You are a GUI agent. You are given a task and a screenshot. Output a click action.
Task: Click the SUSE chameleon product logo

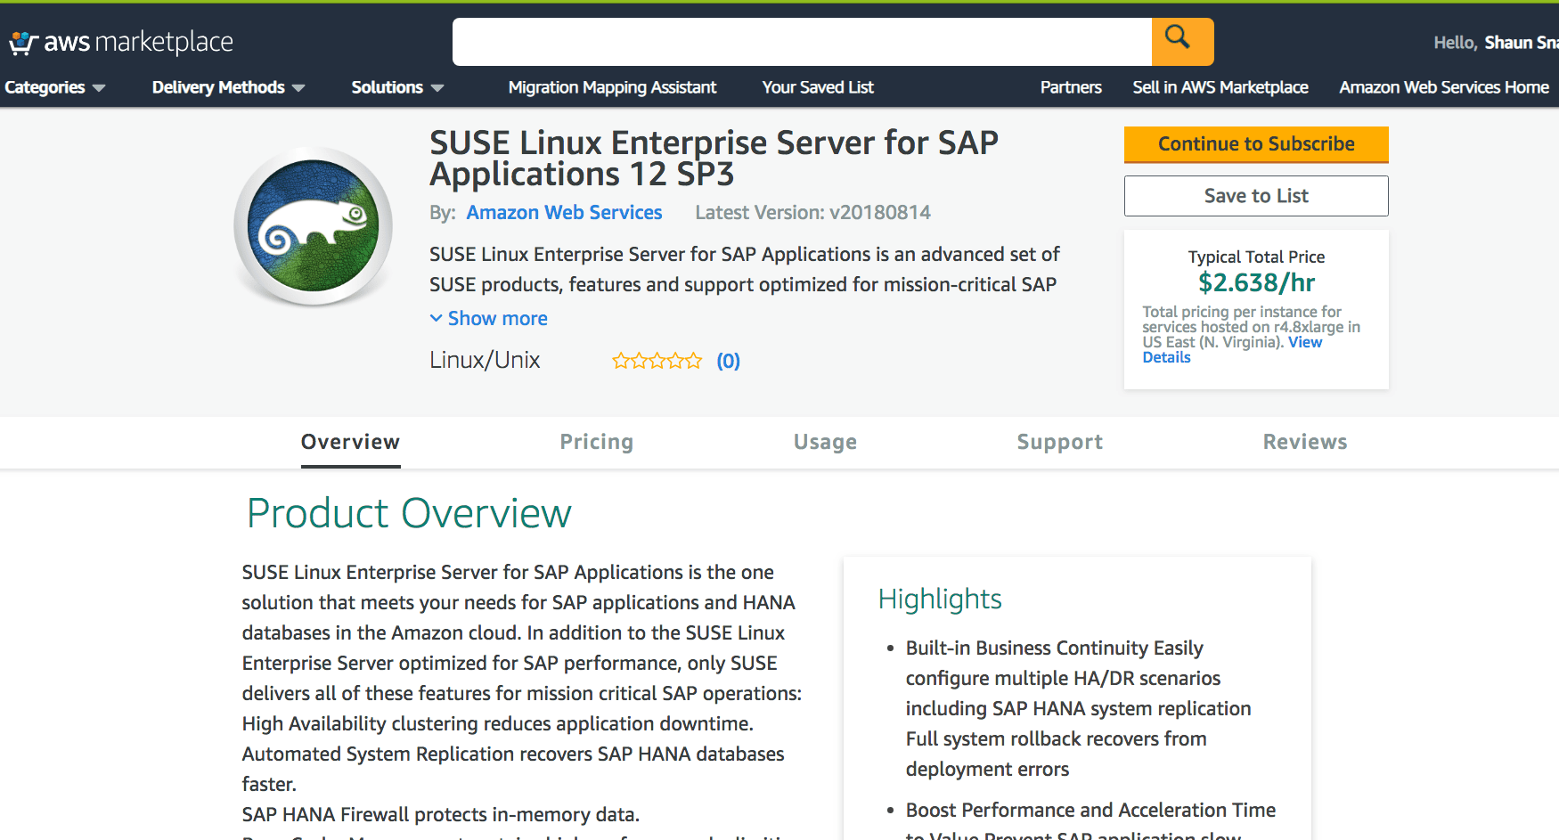point(313,226)
